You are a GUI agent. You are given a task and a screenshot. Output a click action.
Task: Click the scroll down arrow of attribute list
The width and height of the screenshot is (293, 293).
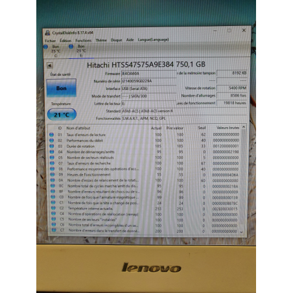pyautogui.click(x=242, y=232)
